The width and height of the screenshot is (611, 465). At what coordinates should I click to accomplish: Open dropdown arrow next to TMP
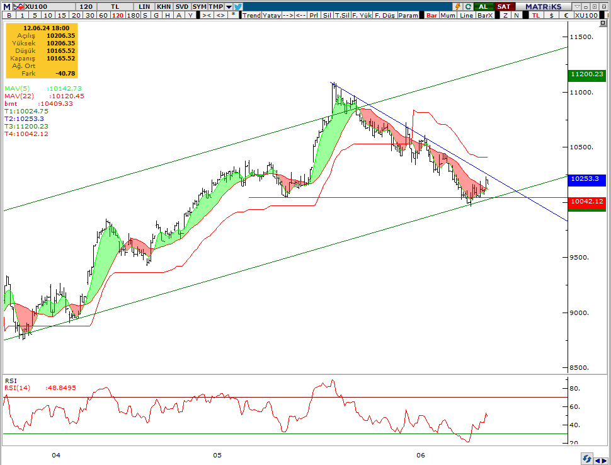coord(229,7)
